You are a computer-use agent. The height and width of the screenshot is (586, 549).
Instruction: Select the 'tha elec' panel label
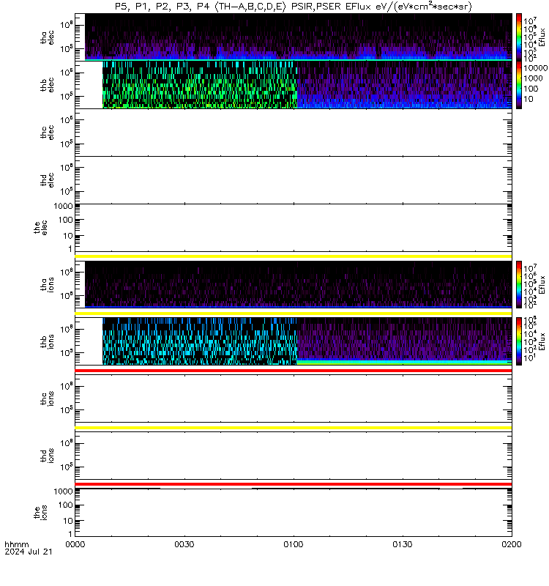pos(47,37)
